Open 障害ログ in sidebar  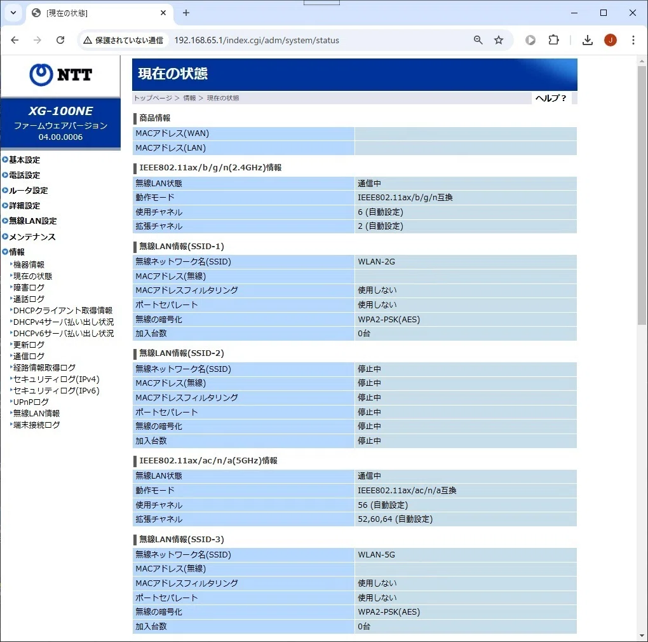(x=29, y=287)
